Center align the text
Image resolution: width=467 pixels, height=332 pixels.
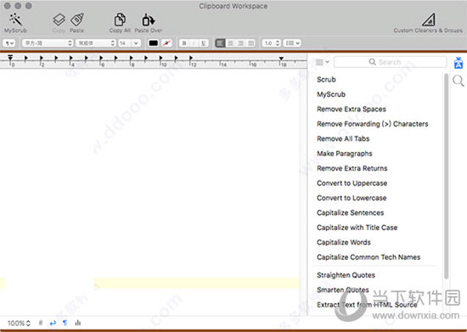(x=230, y=43)
